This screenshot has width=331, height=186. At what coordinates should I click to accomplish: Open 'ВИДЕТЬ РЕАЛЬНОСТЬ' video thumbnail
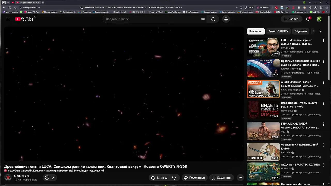[x=263, y=110]
